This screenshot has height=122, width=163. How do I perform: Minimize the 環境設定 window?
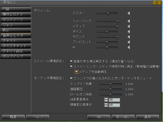point(154,3)
